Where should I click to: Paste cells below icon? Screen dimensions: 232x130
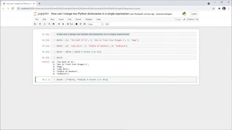(54, 24)
